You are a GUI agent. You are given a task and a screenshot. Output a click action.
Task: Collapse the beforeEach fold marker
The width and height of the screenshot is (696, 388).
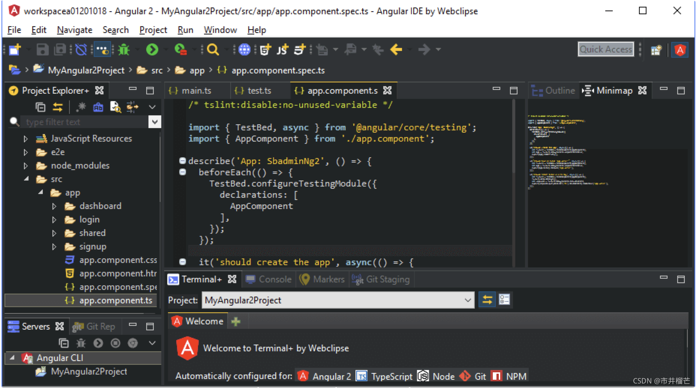point(183,172)
